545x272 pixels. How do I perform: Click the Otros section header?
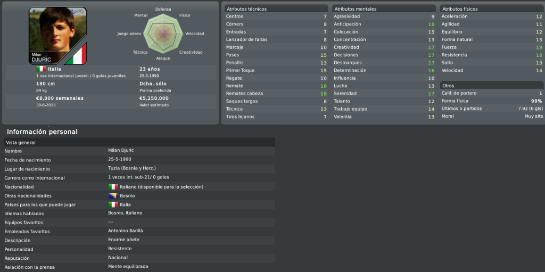(492, 86)
